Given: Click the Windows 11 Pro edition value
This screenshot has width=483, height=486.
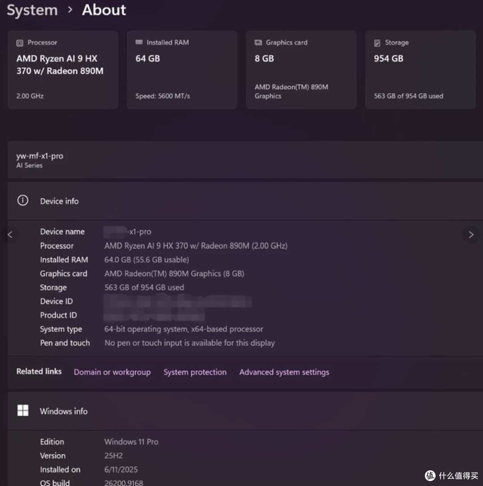Looking at the screenshot, I should 131,442.
